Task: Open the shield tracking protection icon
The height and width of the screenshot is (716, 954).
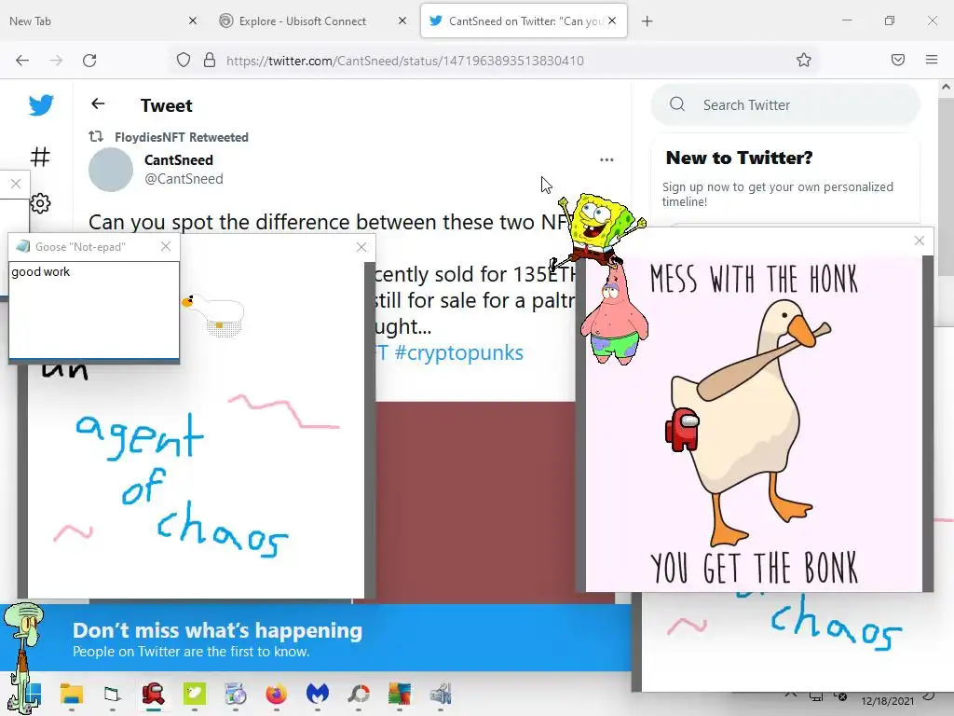Action: 184,61
